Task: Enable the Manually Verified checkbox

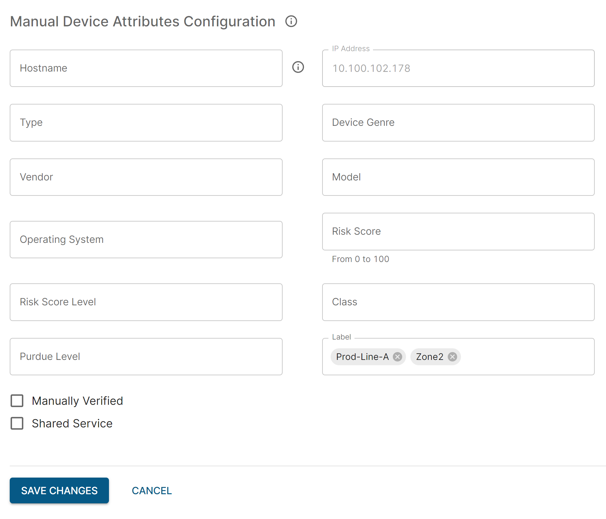Action: pyautogui.click(x=17, y=401)
